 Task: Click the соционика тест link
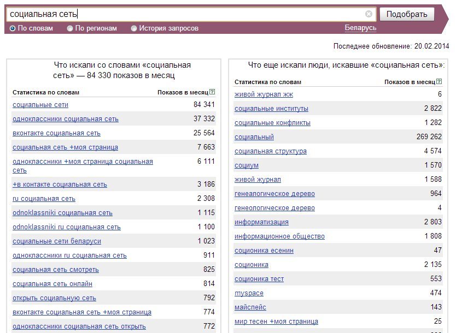tap(259, 279)
